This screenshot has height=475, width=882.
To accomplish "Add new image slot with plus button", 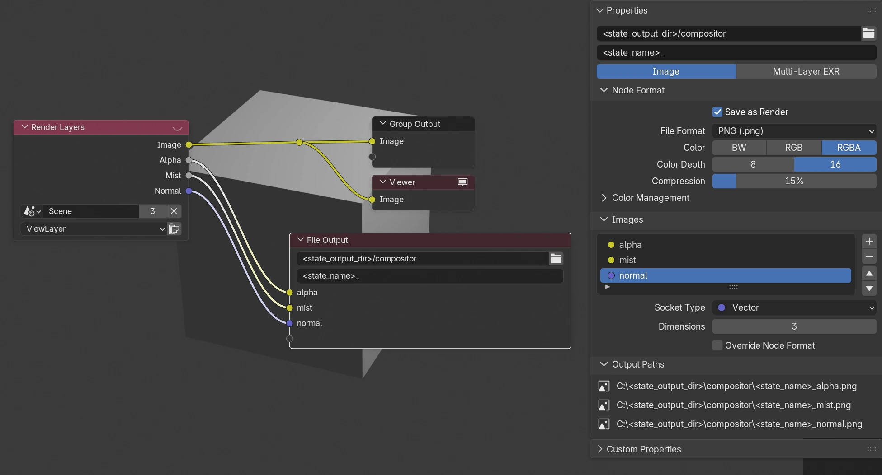I will 869,241.
